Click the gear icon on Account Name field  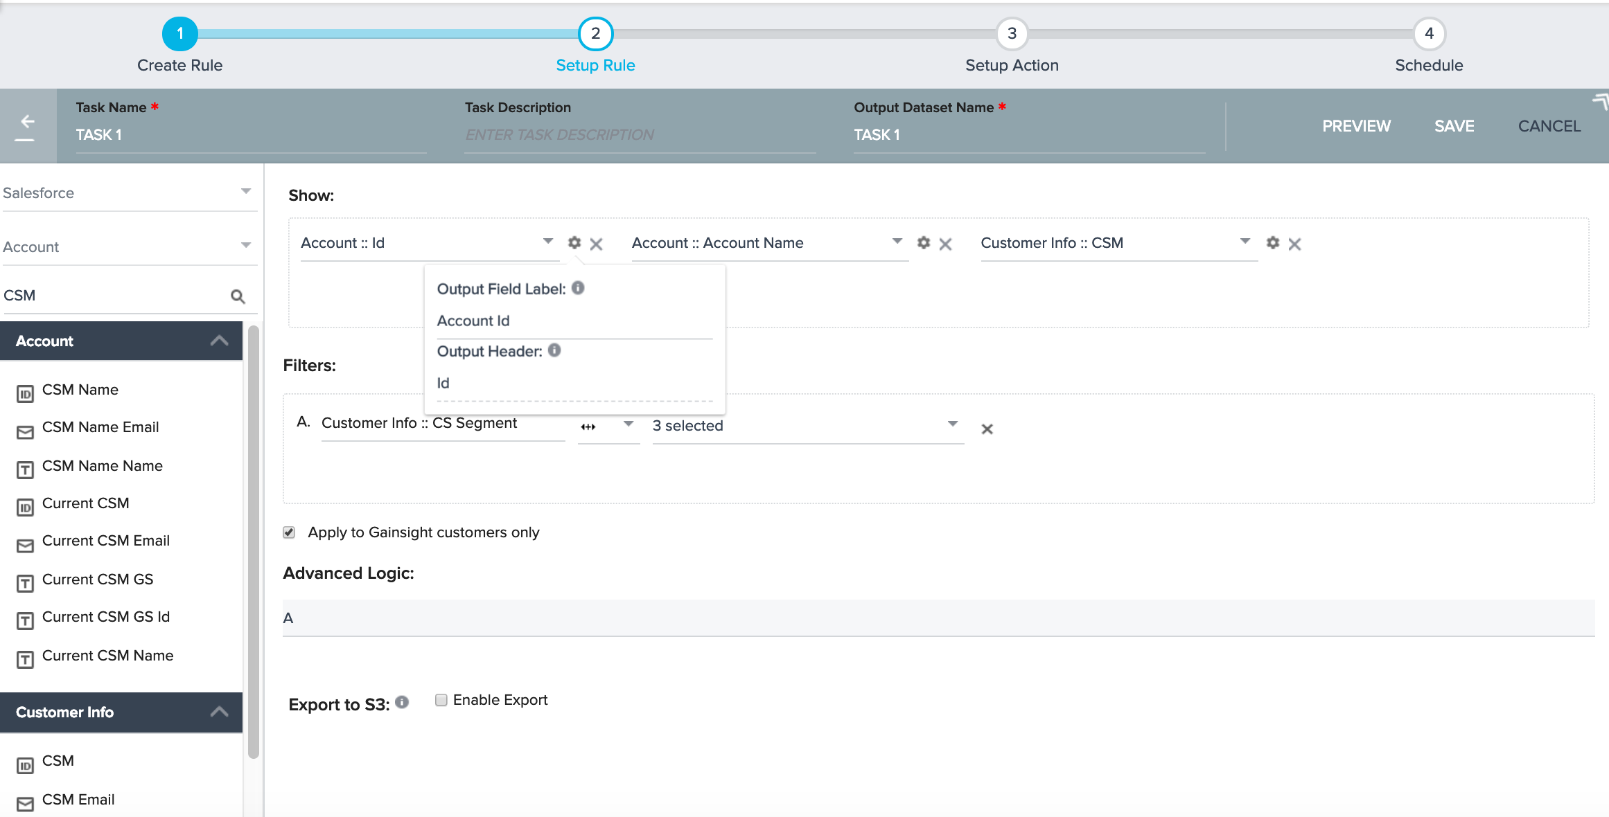coord(923,242)
